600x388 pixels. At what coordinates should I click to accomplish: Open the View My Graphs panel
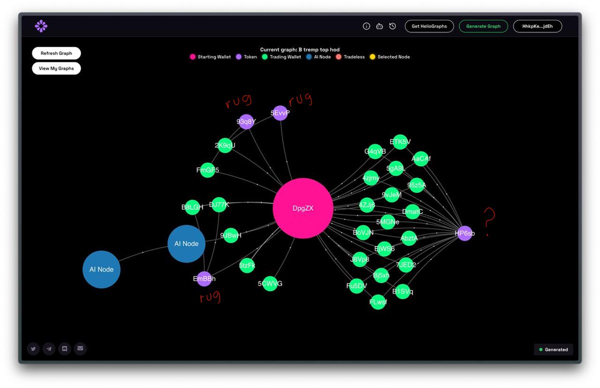click(56, 68)
